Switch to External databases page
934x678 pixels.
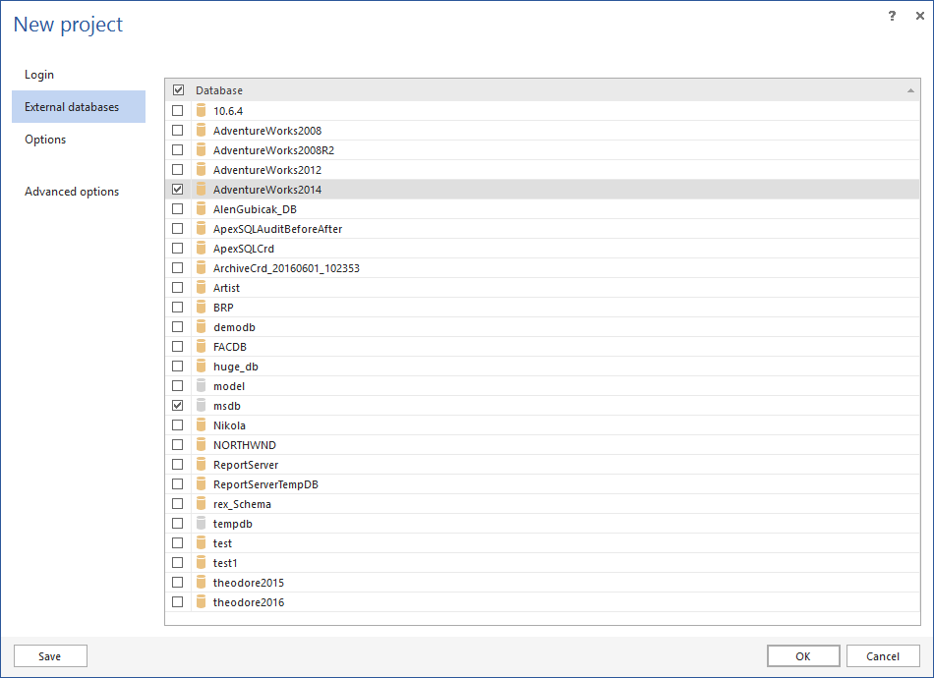coord(79,106)
